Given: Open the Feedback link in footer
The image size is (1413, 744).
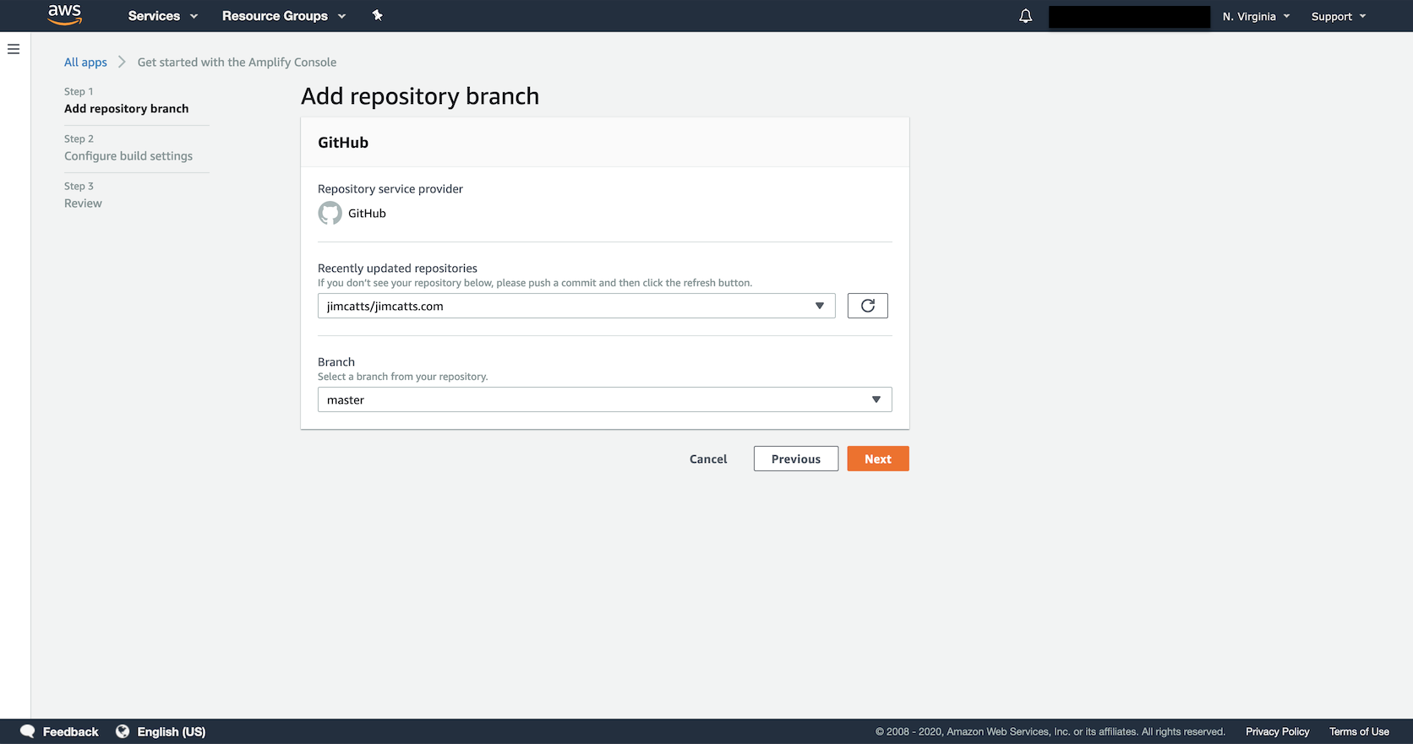Looking at the screenshot, I should tap(71, 731).
